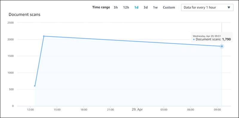Click the 12:00 x-axis label
The image size is (239, 118).
click(30, 109)
